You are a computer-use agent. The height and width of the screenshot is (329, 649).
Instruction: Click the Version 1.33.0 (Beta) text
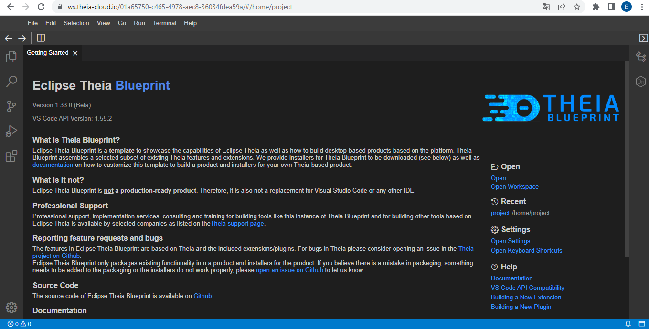62,105
